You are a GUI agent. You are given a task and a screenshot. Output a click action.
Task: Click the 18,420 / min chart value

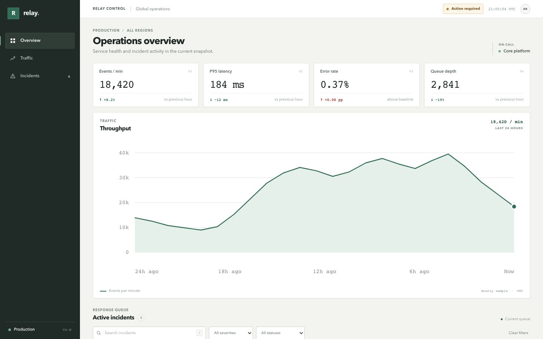click(506, 122)
